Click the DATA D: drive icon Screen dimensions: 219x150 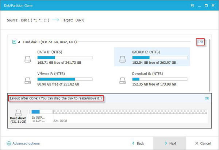coord(28,59)
